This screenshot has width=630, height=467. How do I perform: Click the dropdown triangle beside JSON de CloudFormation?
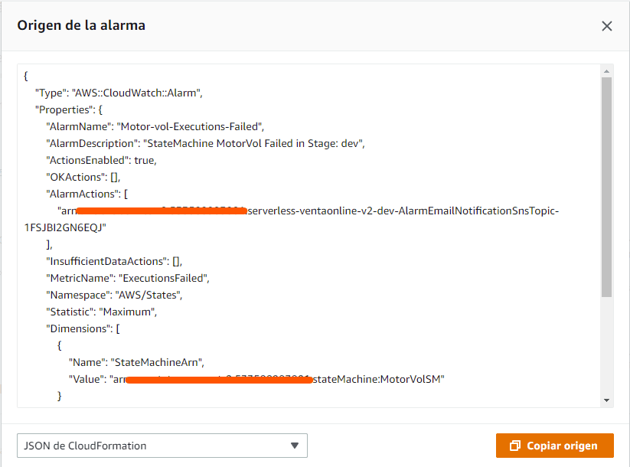(295, 446)
